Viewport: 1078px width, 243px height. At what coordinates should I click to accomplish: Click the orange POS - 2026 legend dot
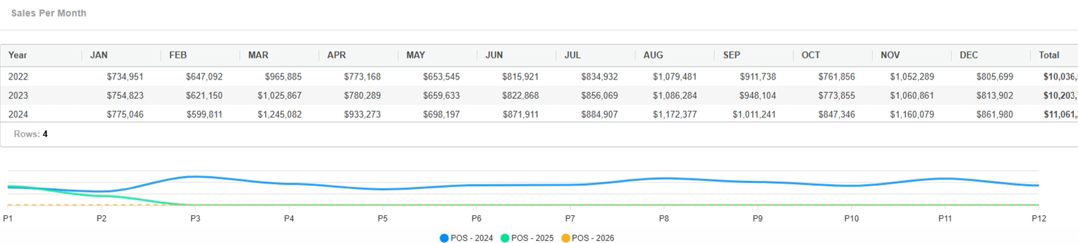(x=566, y=238)
